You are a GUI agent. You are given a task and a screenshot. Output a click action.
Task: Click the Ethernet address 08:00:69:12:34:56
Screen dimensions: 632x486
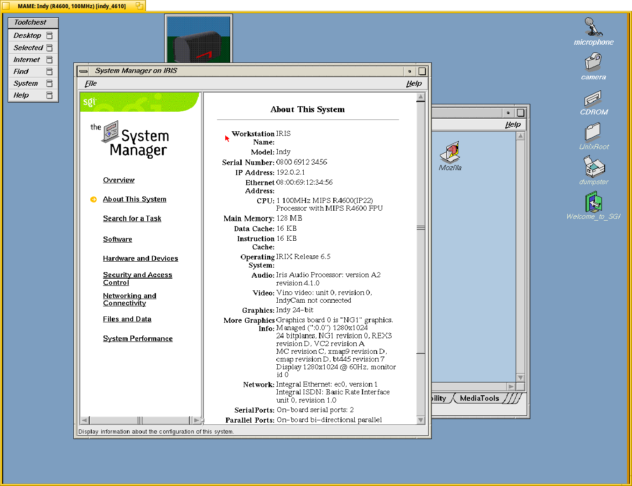tap(304, 182)
